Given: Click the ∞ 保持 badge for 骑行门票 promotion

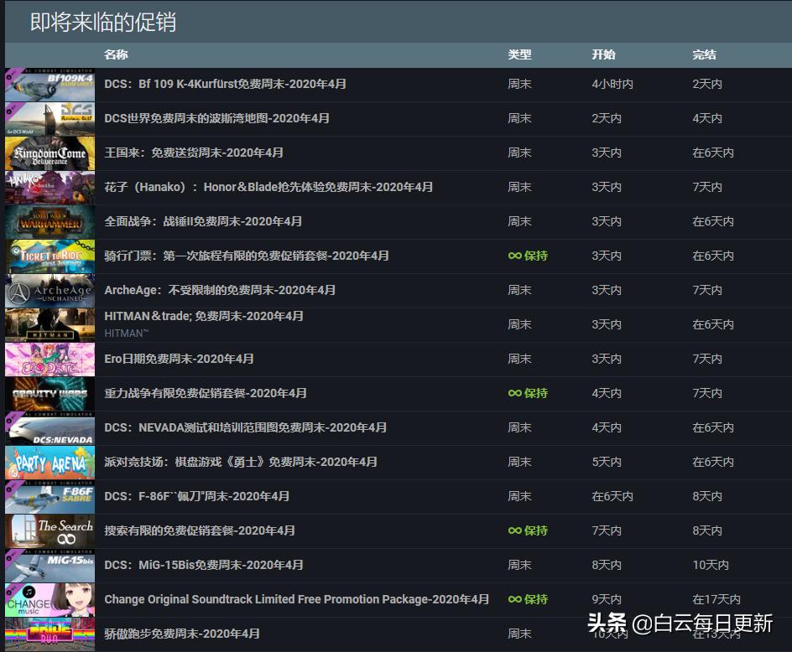Looking at the screenshot, I should coord(528,256).
